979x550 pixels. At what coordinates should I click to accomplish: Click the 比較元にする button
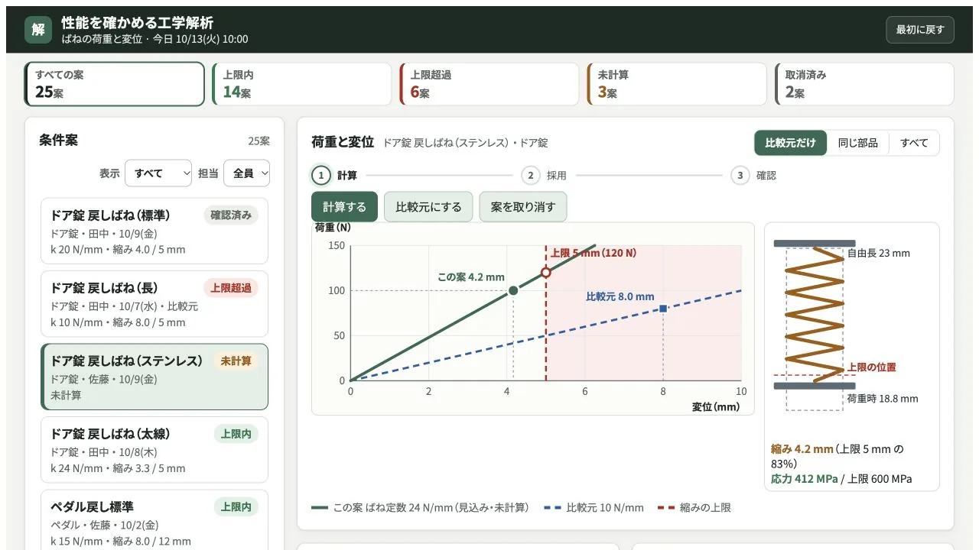(x=428, y=207)
